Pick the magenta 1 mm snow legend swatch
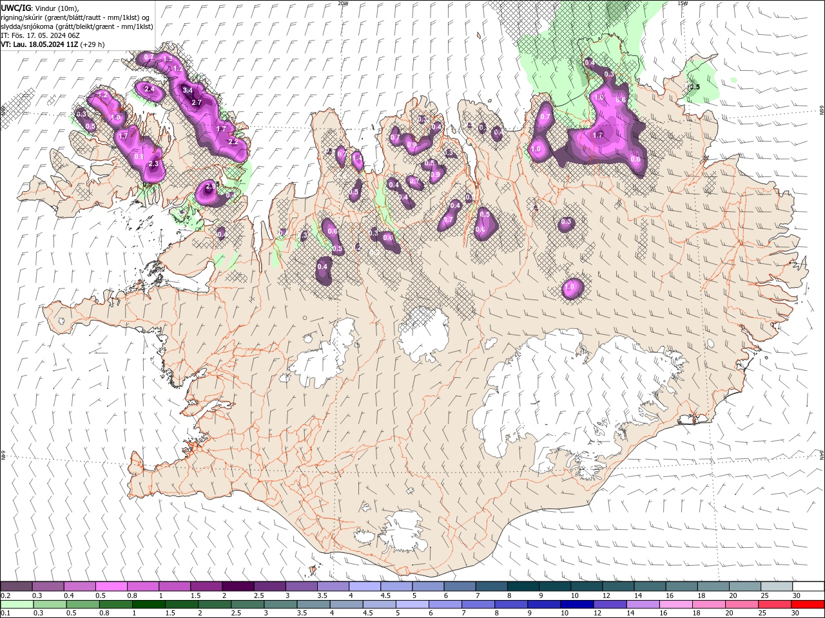The height and width of the screenshot is (618, 825). [175, 586]
